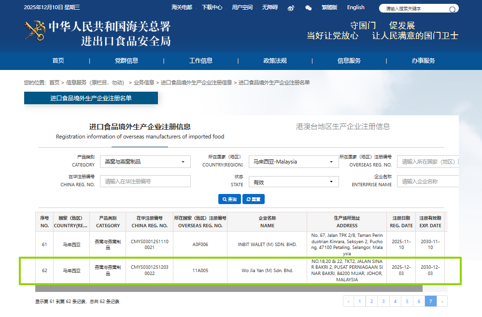
Task: Click the search magnifier icon in header
Action: point(453,9)
